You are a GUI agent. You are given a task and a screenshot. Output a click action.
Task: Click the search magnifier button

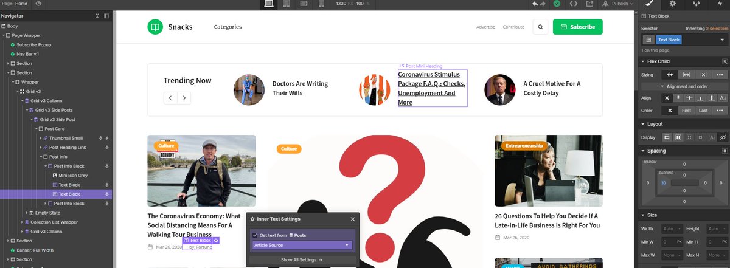(x=540, y=27)
